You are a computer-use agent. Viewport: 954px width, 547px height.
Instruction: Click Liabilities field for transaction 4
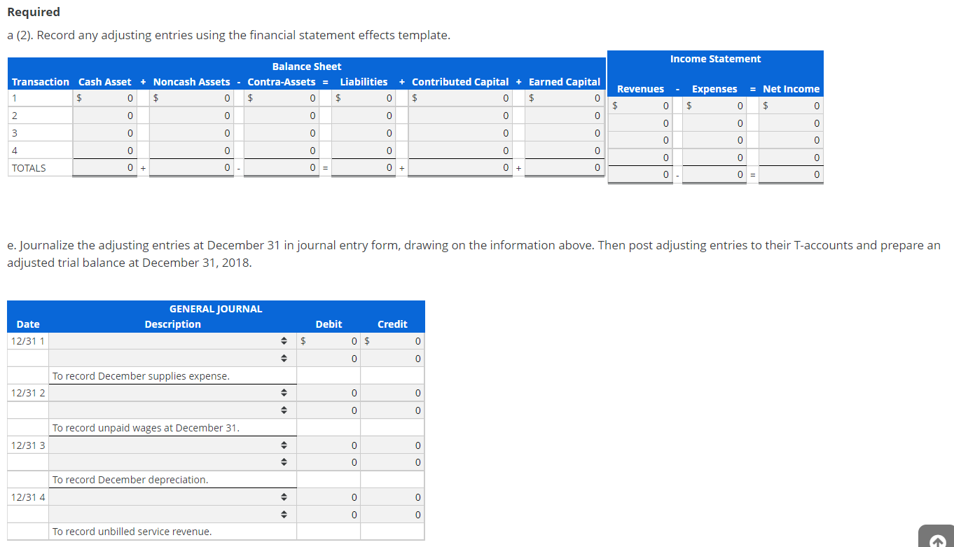[364, 151]
